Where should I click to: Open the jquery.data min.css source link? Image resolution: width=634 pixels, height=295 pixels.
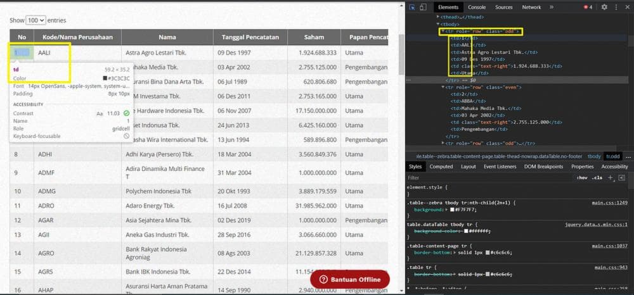click(597, 224)
